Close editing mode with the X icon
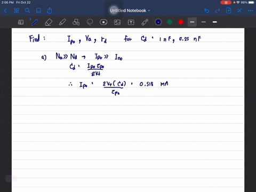 pyautogui.click(x=239, y=11)
